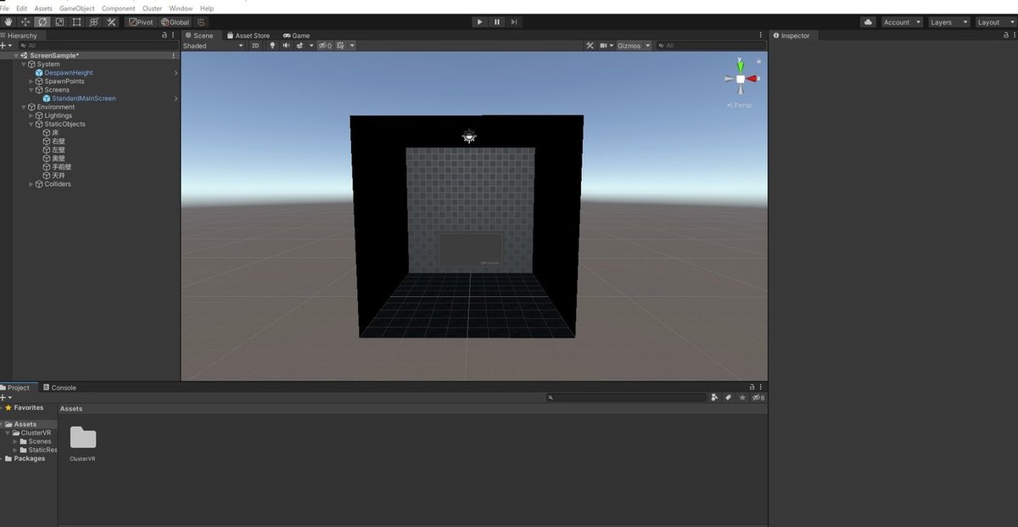Step one frame forward
Image resolution: width=1018 pixels, height=527 pixels.
(514, 22)
